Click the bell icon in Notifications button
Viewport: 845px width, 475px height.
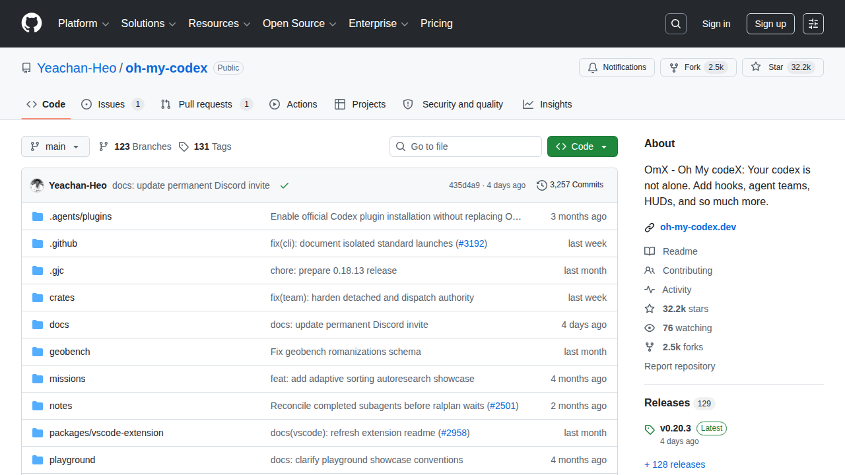[x=593, y=67]
